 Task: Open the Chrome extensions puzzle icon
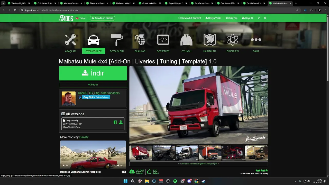311,10
